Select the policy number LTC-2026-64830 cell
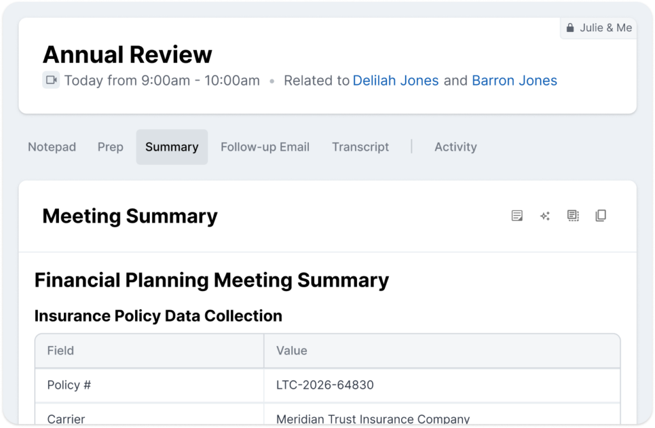Image resolution: width=655 pixels, height=428 pixels. (442, 385)
